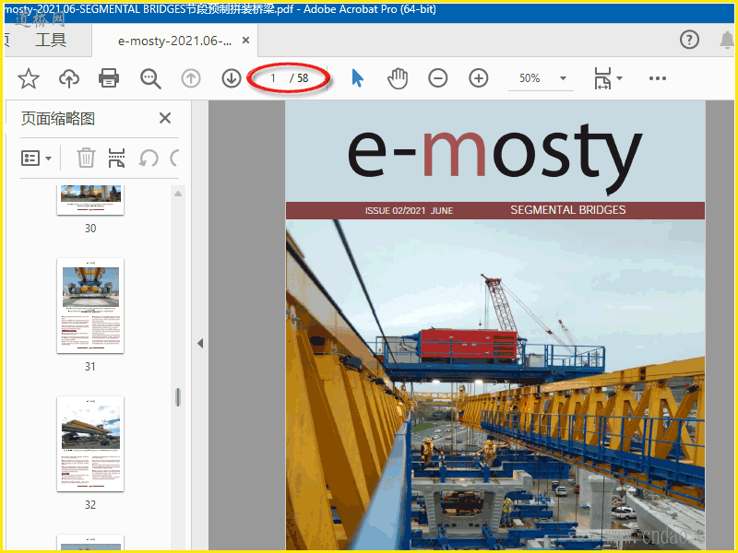738x553 pixels.
Task: Open the find text magnifier tool
Action: coord(150,78)
